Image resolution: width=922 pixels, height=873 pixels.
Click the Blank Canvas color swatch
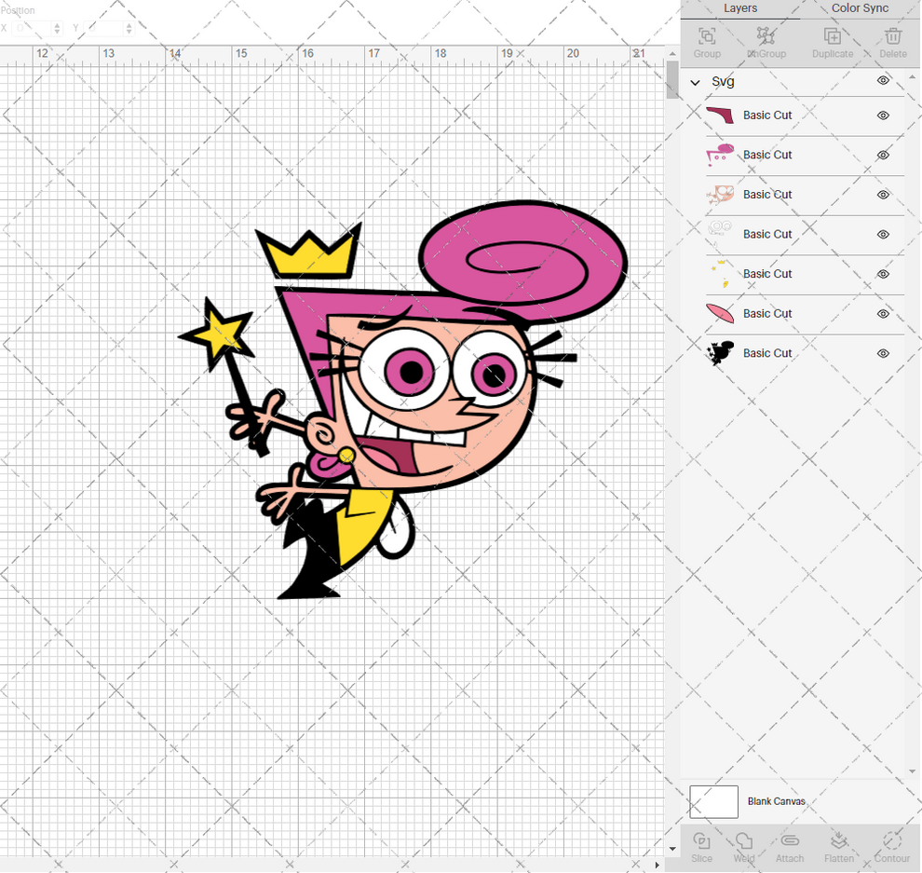(713, 801)
